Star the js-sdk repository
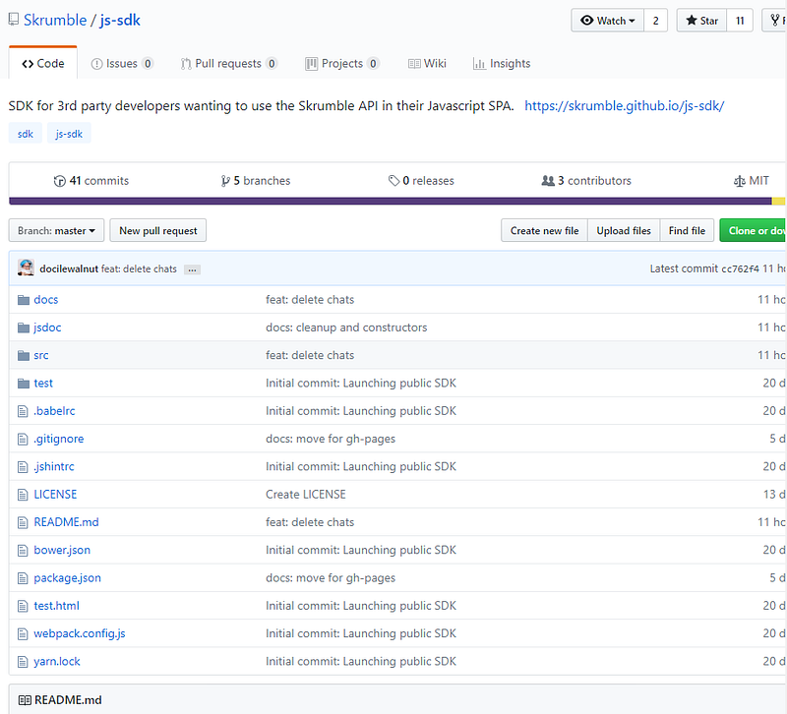 701,21
